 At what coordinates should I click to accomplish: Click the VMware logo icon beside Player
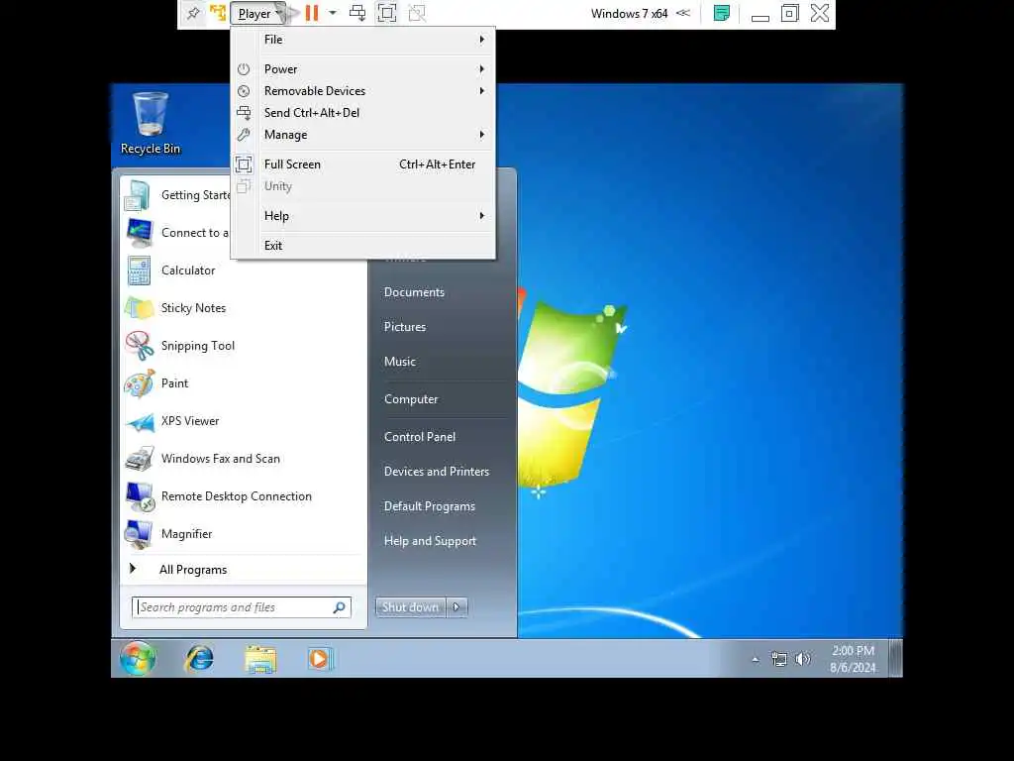pyautogui.click(x=217, y=13)
